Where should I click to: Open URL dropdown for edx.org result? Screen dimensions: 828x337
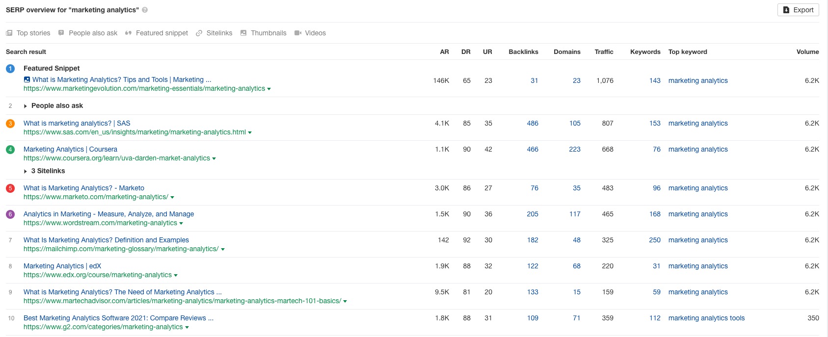pos(176,275)
